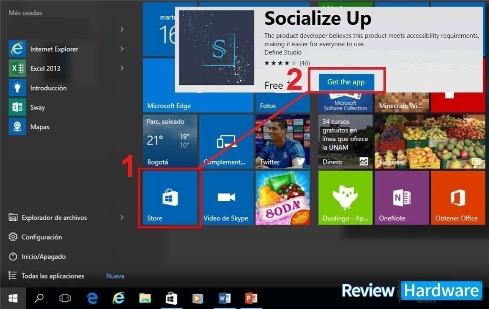Image resolution: width=489 pixels, height=309 pixels.
Task: Open Task View on the taskbar
Action: tap(65, 299)
